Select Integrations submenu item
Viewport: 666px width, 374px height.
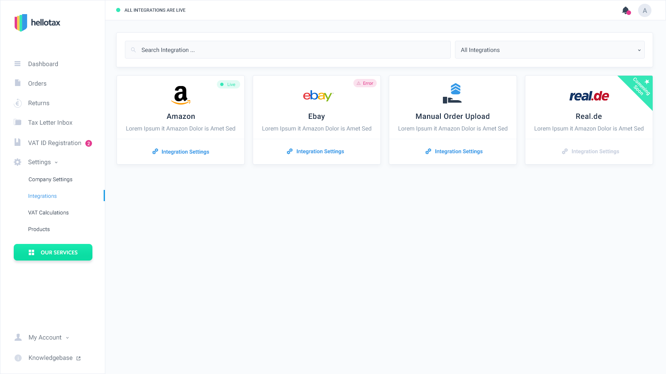point(42,196)
